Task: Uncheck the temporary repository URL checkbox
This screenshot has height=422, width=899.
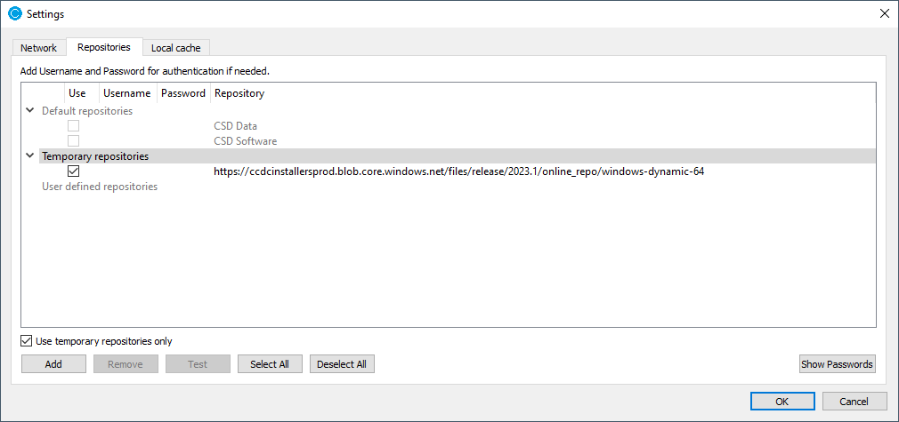Action: click(74, 171)
